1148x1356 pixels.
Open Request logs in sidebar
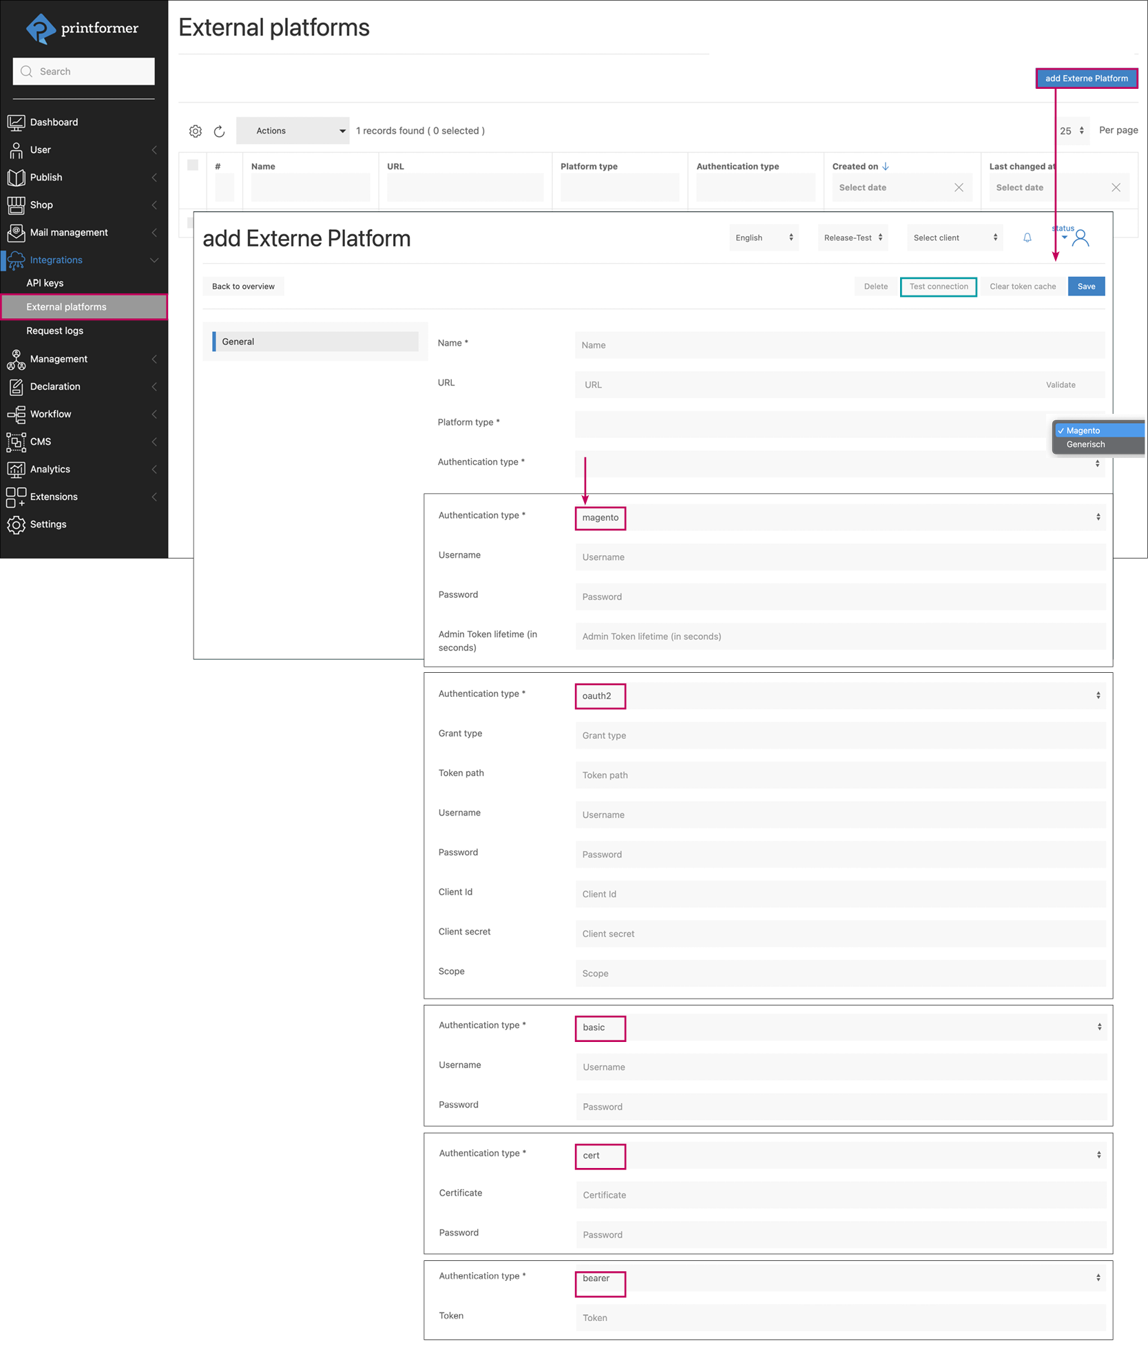pyautogui.click(x=54, y=331)
